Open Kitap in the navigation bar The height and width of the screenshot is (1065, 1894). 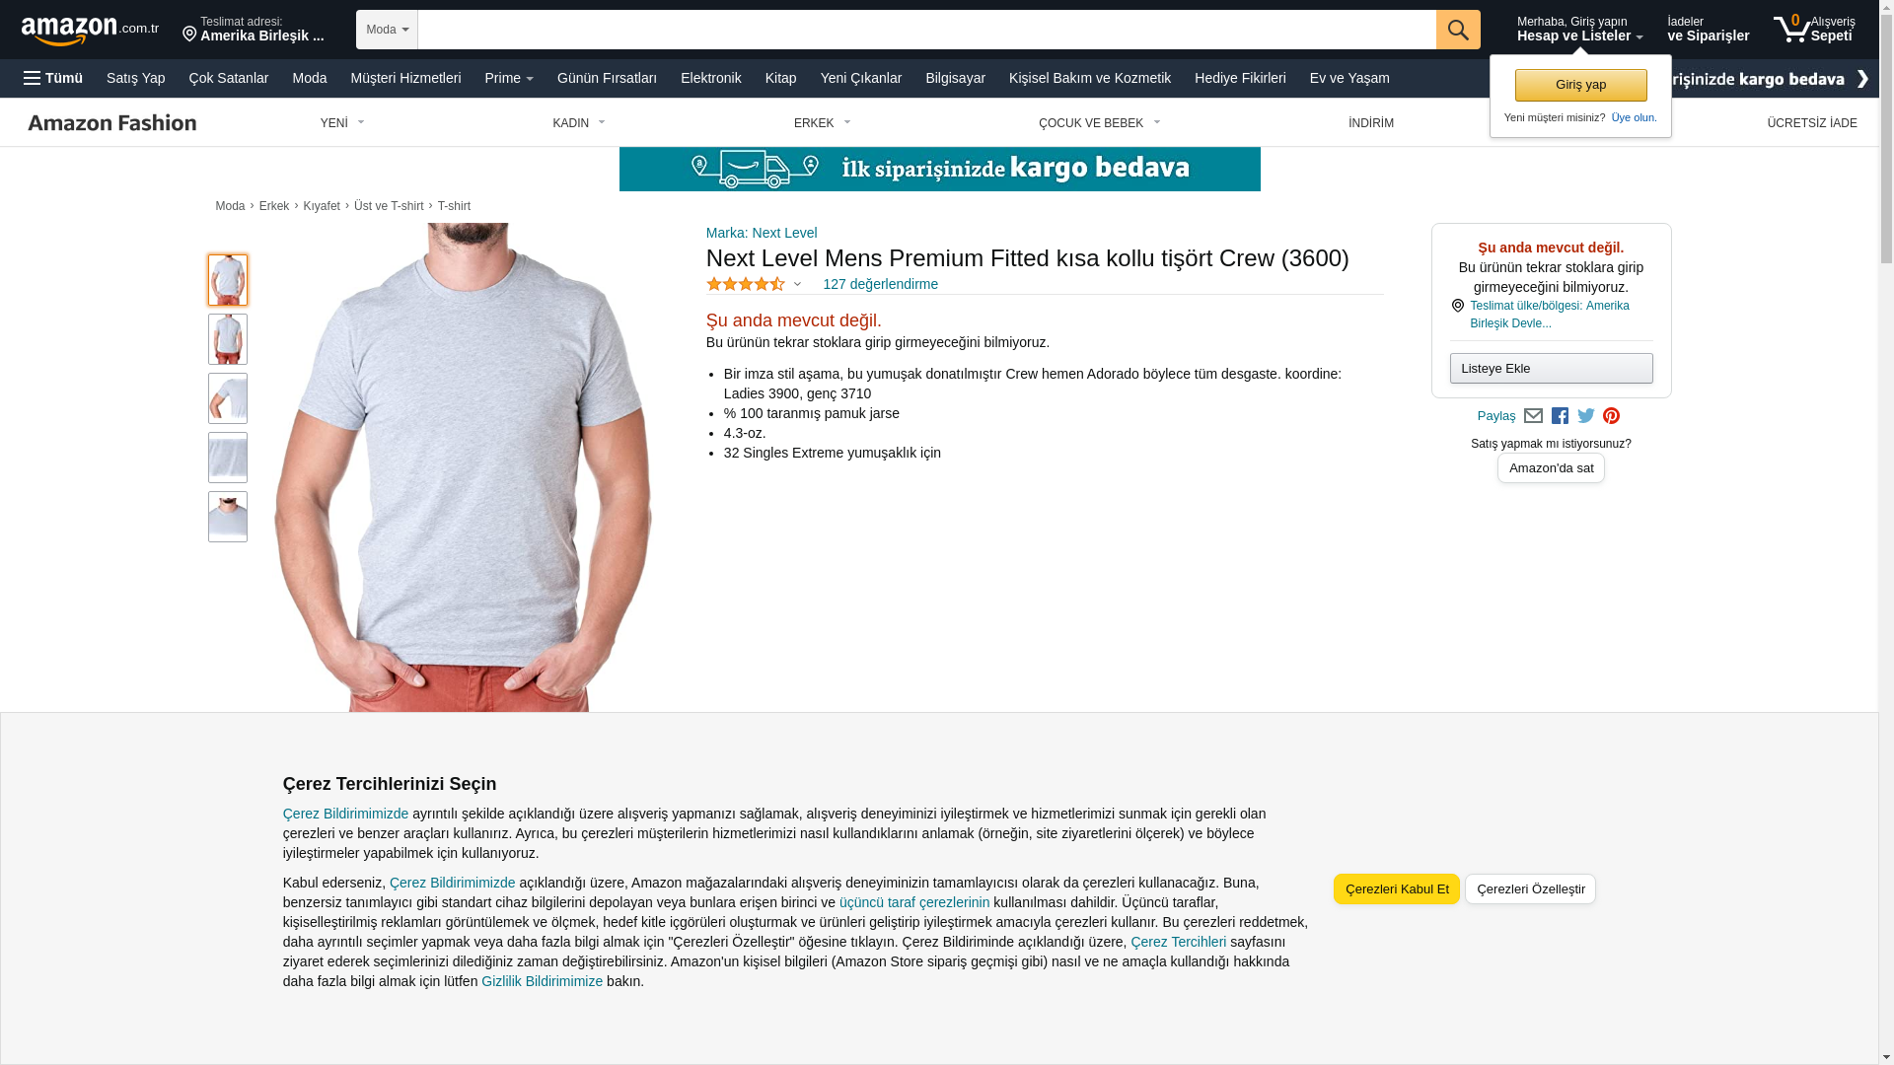(780, 78)
